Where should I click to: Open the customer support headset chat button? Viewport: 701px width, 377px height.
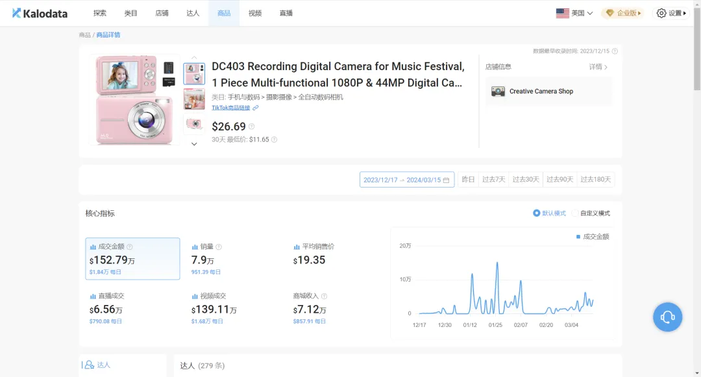(667, 317)
